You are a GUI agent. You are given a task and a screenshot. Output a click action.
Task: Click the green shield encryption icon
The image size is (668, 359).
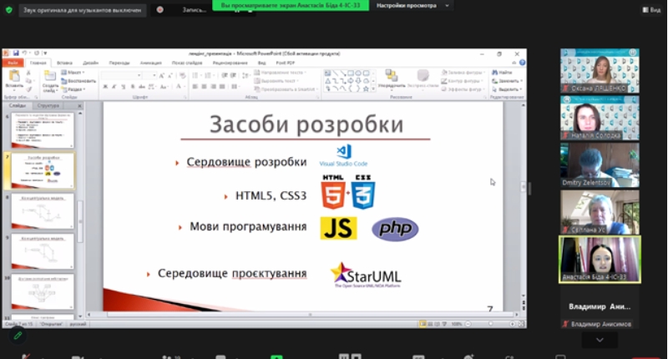[x=9, y=10]
